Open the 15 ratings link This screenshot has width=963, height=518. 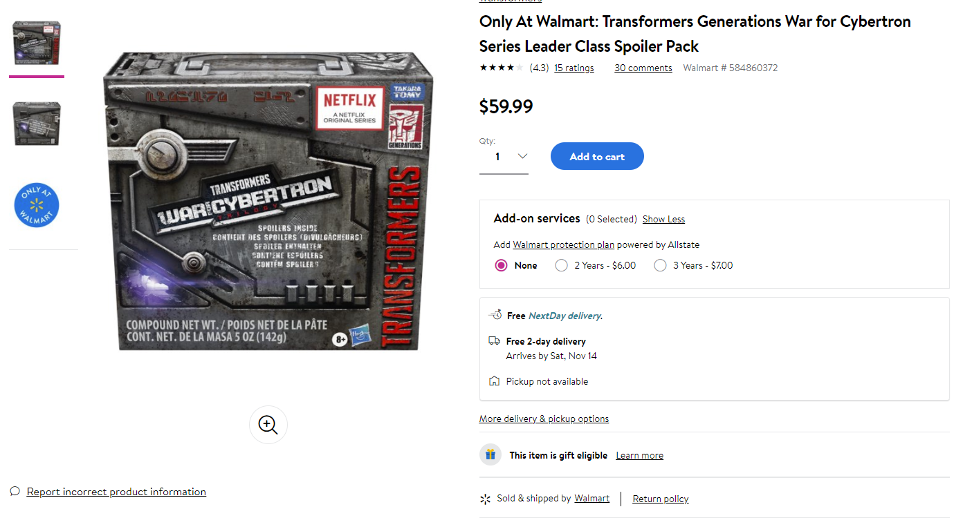coord(574,68)
